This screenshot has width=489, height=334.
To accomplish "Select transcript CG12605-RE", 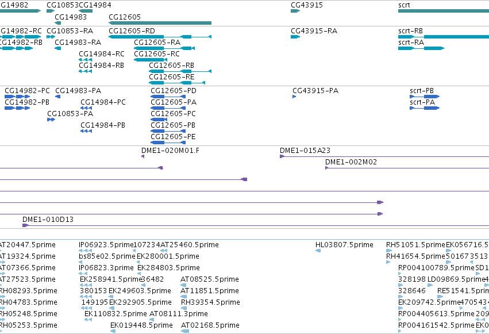I will click(x=177, y=83).
